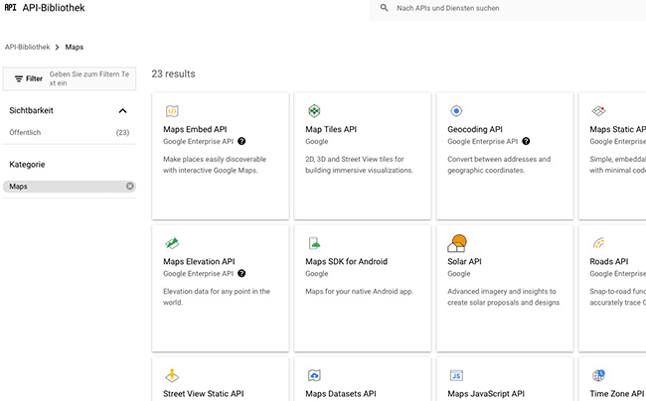Open the Geocoding API title
Image resolution: width=646 pixels, height=401 pixels.
click(475, 129)
